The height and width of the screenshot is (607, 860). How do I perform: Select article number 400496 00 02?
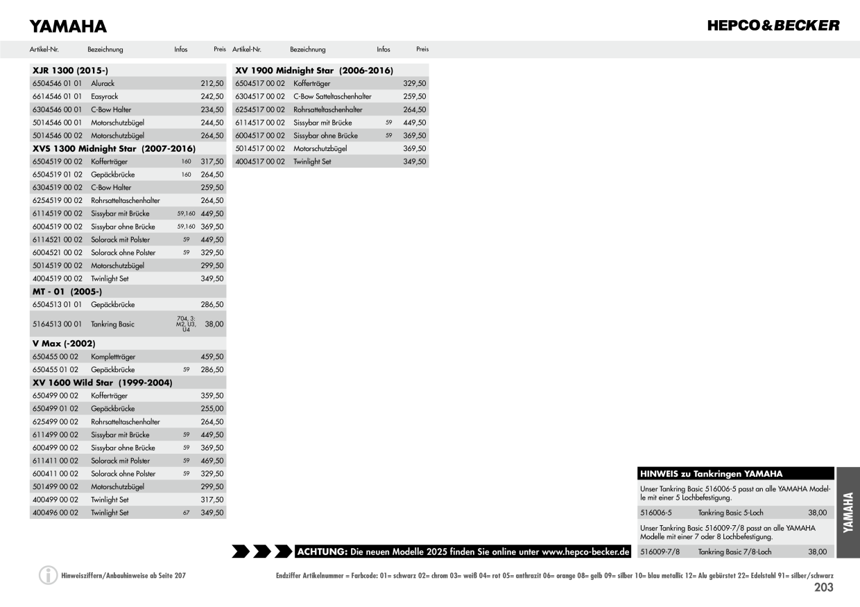[x=55, y=513]
